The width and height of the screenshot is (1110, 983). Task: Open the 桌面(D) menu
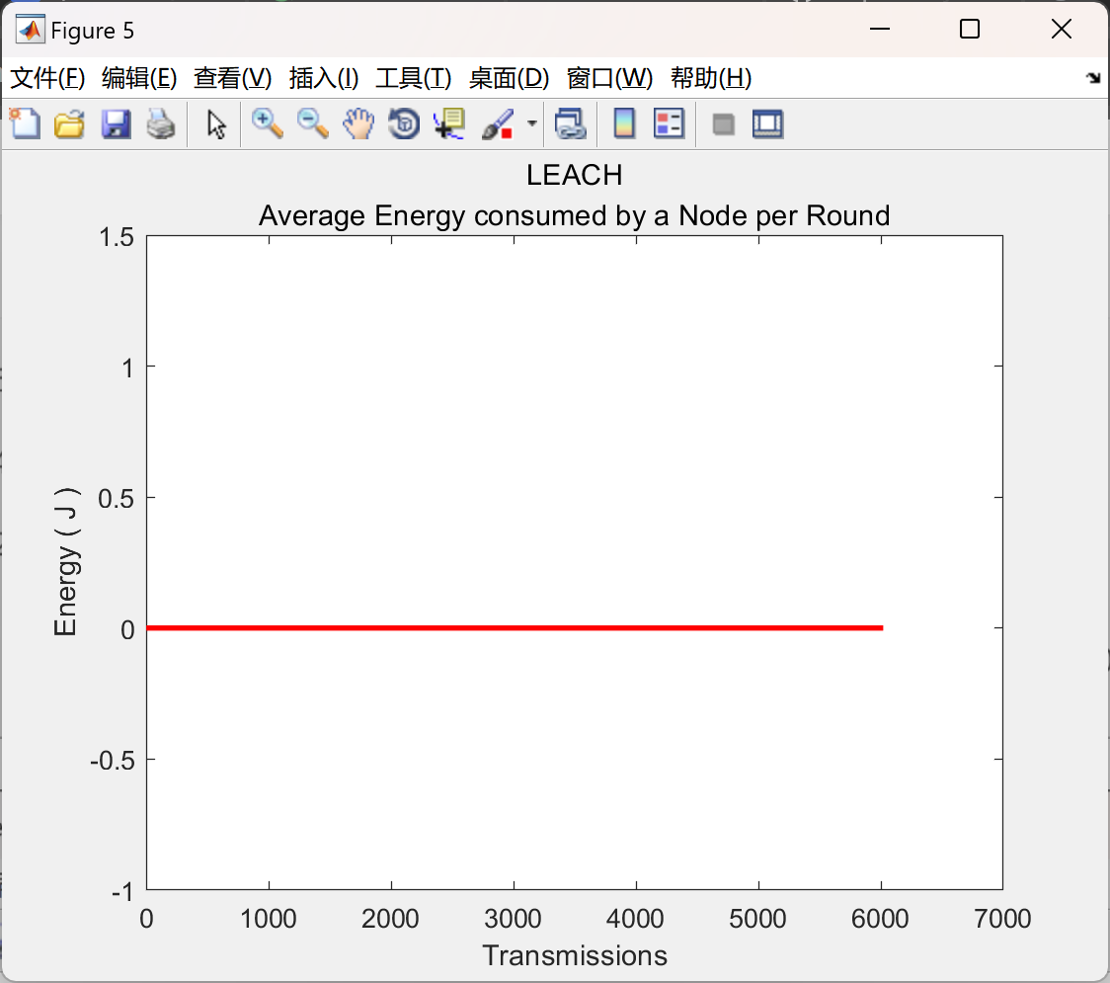[509, 78]
